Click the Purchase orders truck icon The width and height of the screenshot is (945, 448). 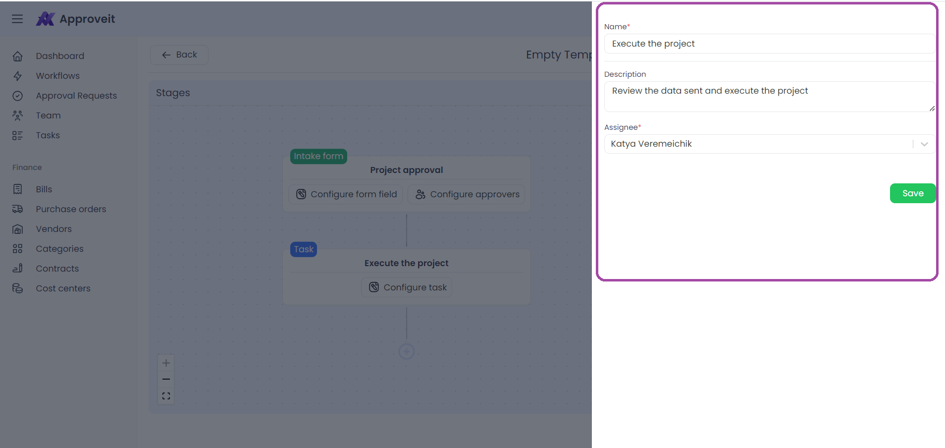[x=17, y=209]
